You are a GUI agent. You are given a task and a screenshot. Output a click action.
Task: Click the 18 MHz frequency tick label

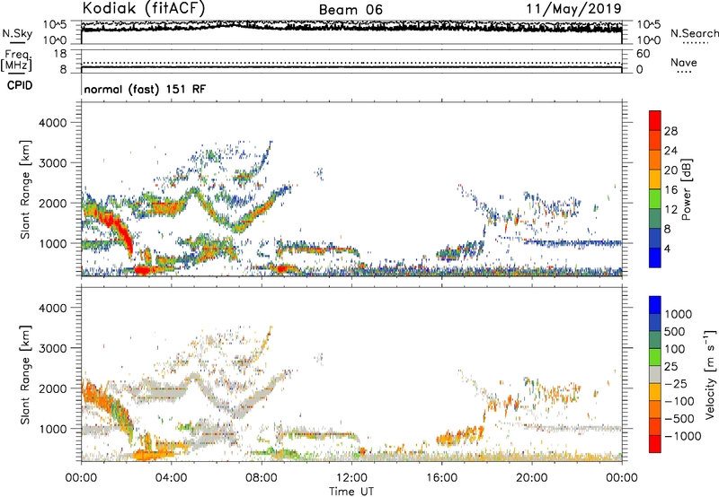59,54
